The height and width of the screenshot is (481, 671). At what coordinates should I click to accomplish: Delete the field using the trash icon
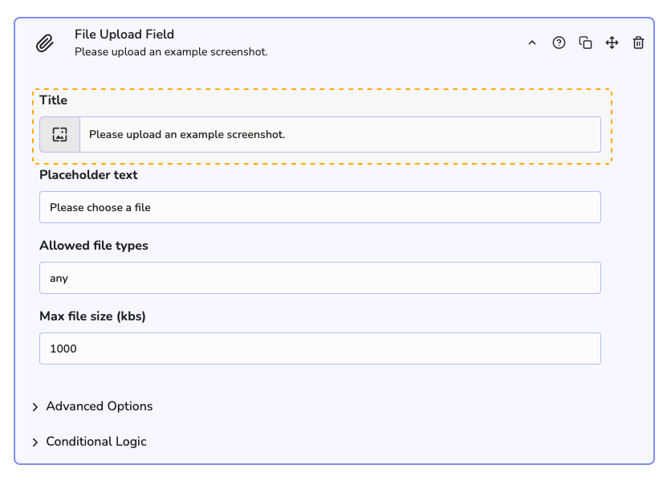[x=638, y=43]
